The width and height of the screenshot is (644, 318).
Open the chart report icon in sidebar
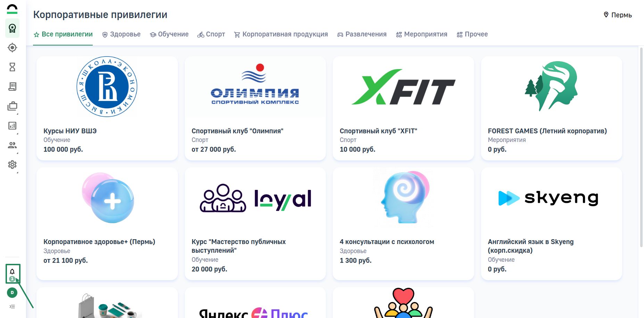[x=12, y=126]
